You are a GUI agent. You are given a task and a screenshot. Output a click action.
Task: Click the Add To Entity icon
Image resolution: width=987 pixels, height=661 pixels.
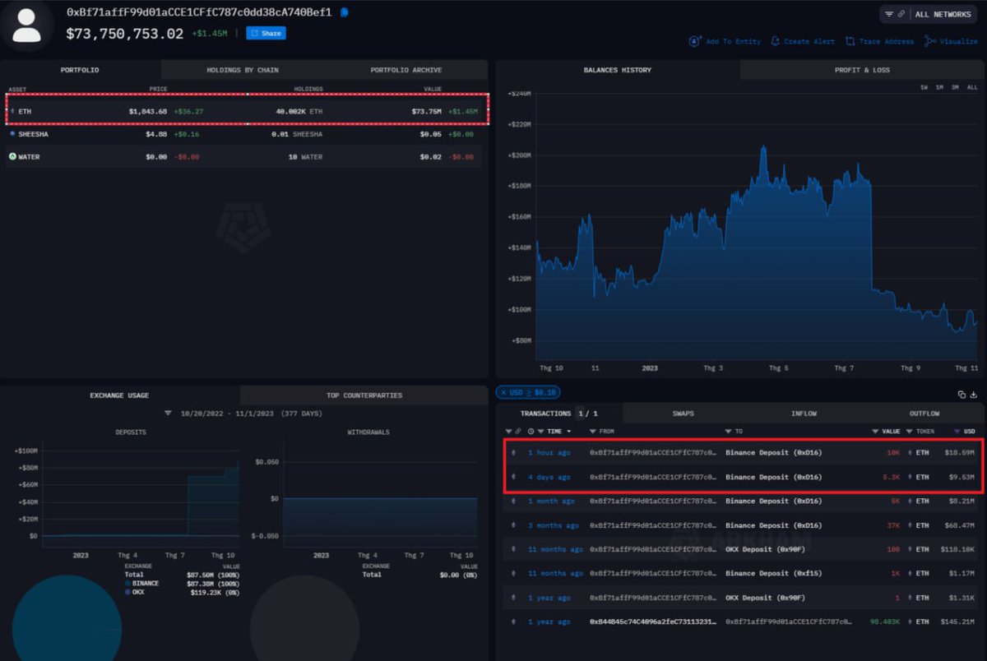[x=695, y=41]
